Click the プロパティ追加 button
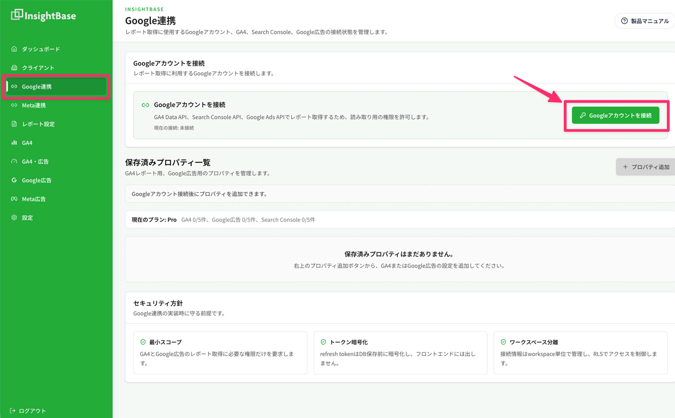 [645, 167]
